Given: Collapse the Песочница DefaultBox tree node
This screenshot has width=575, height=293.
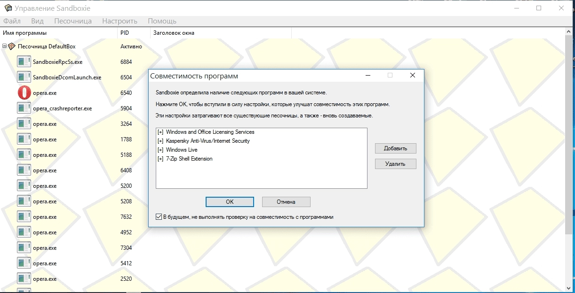Looking at the screenshot, I should pos(4,46).
